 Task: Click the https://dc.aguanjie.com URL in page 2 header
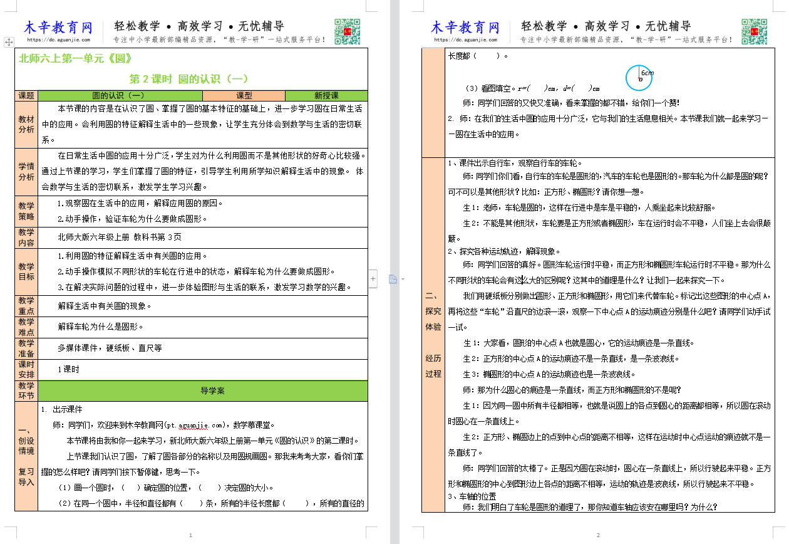tap(466, 40)
